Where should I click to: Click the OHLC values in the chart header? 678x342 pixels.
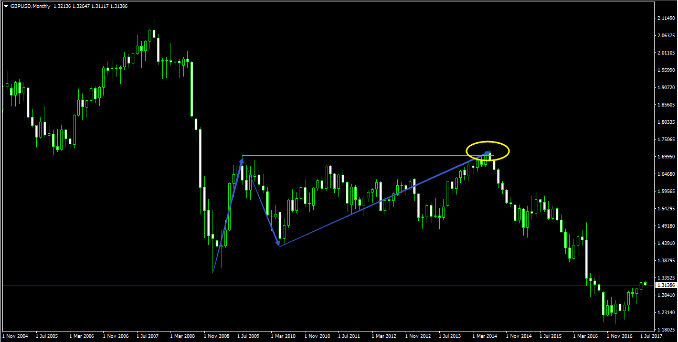click(90, 6)
